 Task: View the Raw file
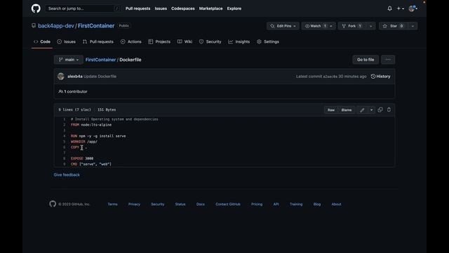330,110
